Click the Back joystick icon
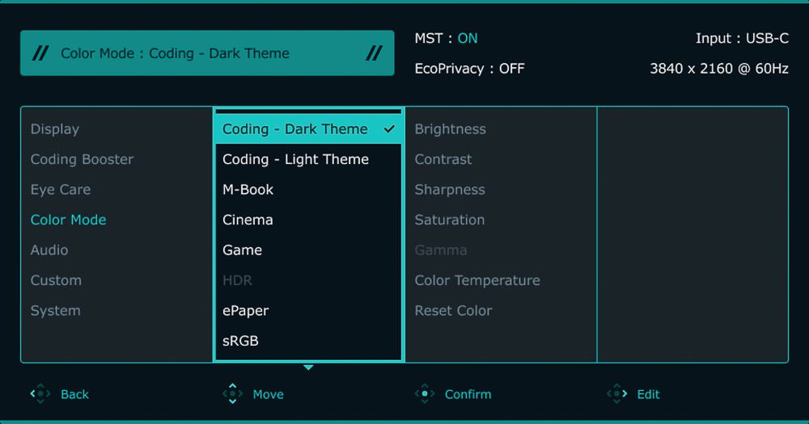 40,394
